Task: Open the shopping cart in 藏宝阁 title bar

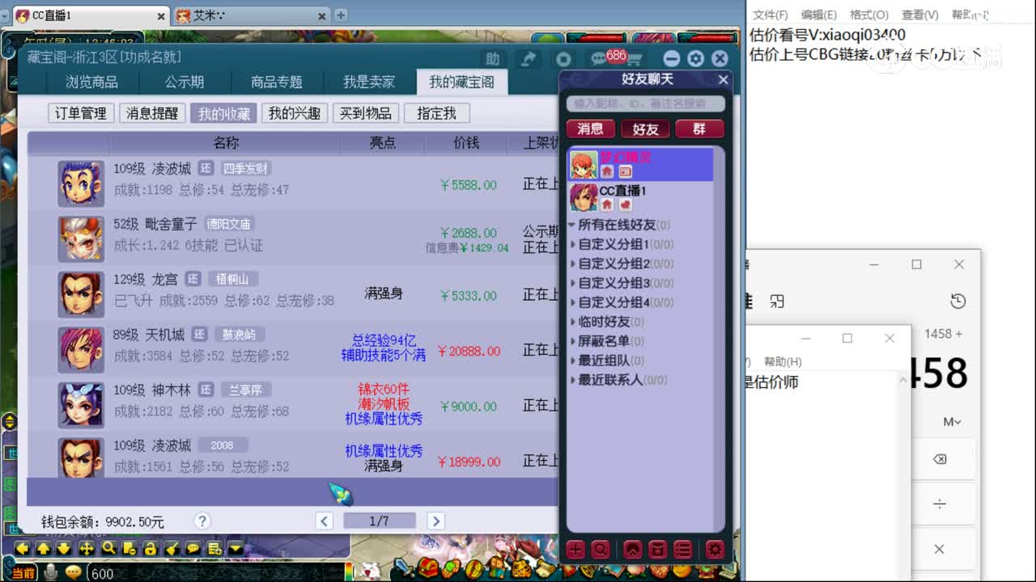Action: 637,58
